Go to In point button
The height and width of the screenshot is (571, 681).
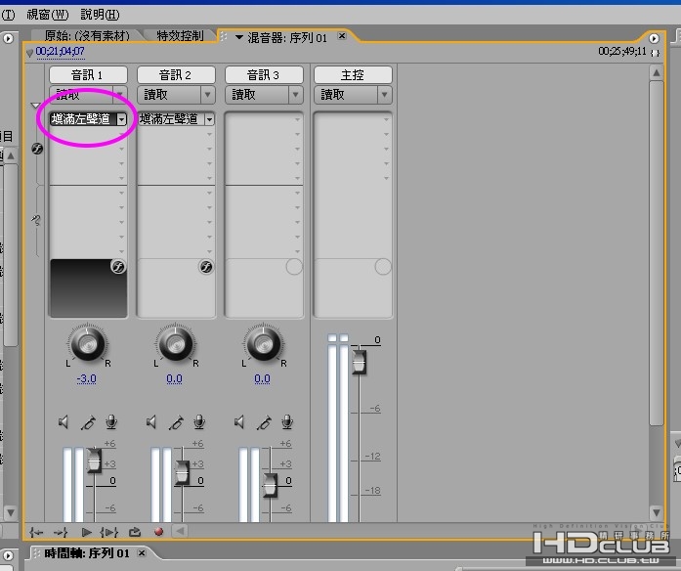click(36, 532)
